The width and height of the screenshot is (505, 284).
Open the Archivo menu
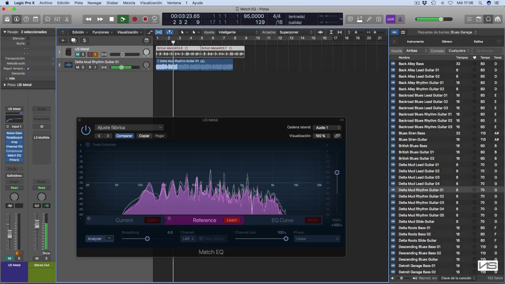pyautogui.click(x=46, y=3)
